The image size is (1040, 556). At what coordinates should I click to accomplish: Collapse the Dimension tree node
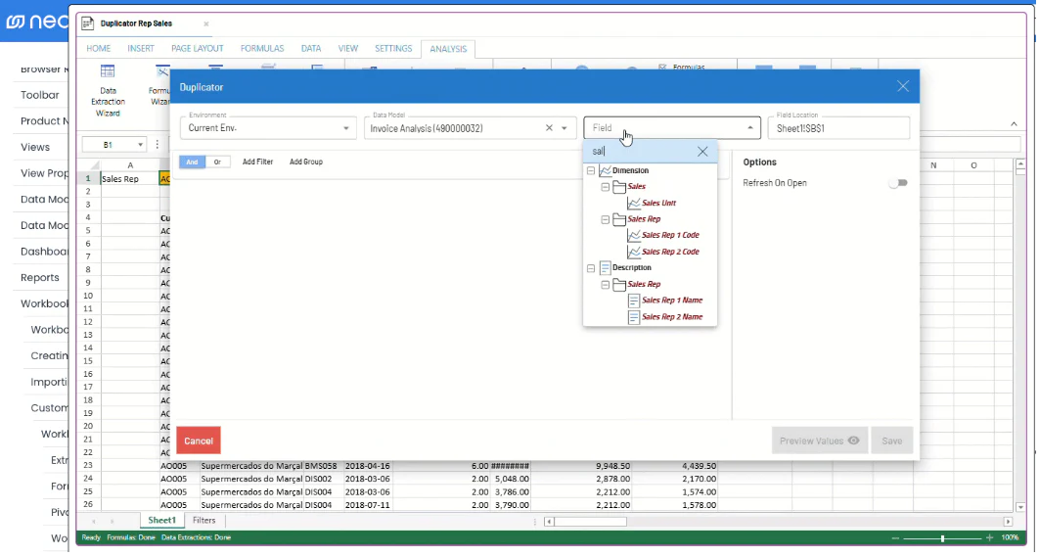[591, 171]
